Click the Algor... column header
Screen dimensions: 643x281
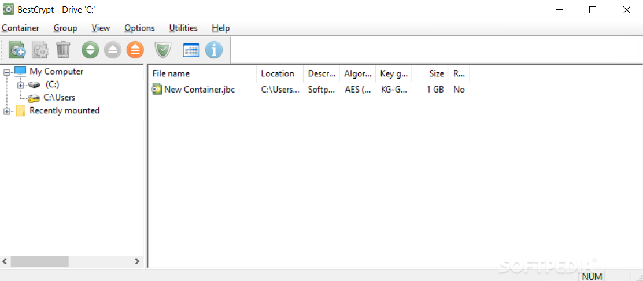[358, 73]
